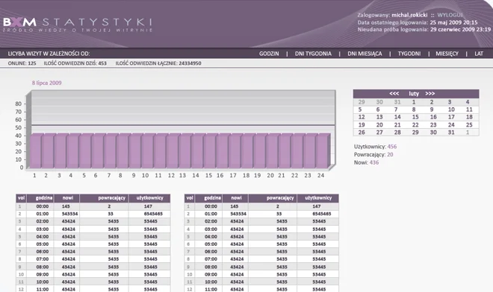Switch to the LAT view
The width and height of the screenshot is (493, 292).
point(479,54)
